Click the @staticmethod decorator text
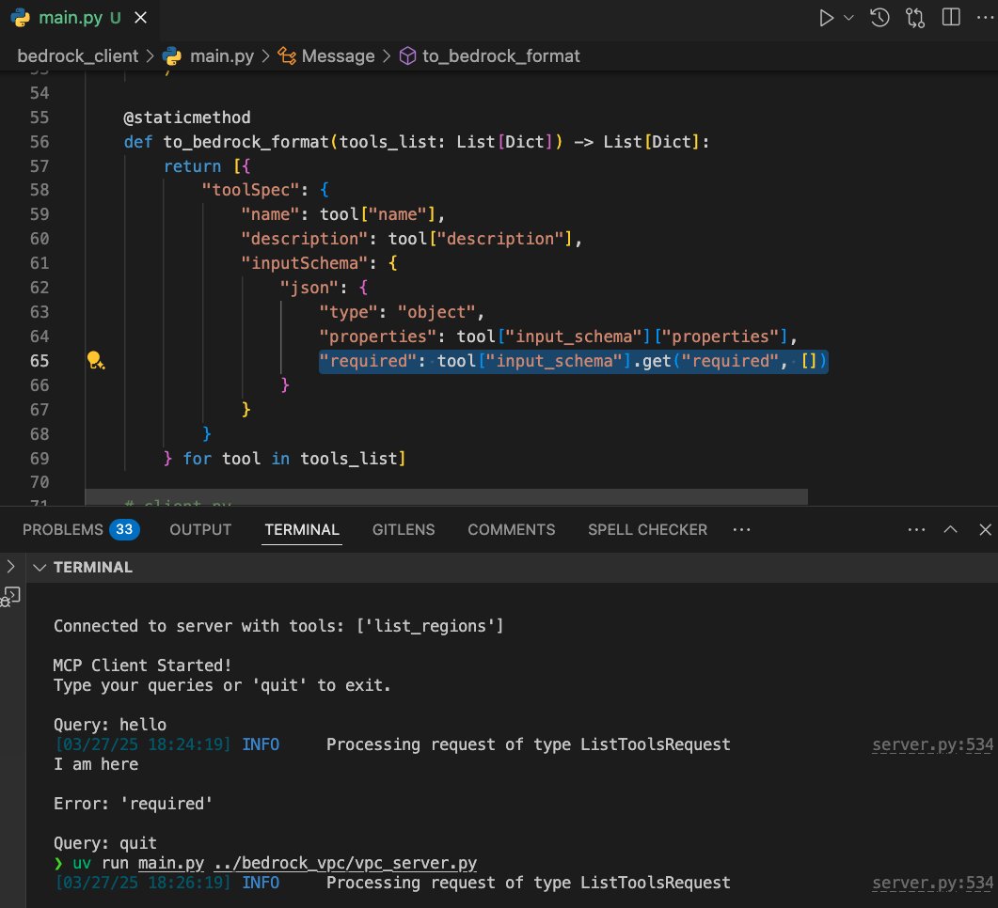This screenshot has height=908, width=998. click(x=186, y=117)
